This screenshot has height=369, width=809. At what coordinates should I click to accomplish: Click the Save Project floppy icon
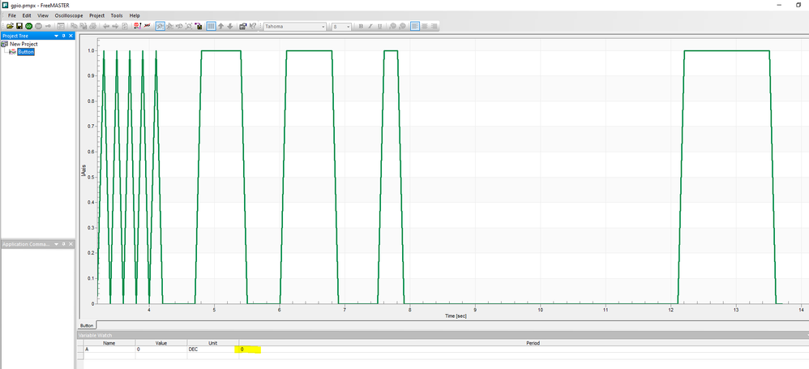pyautogui.click(x=19, y=26)
